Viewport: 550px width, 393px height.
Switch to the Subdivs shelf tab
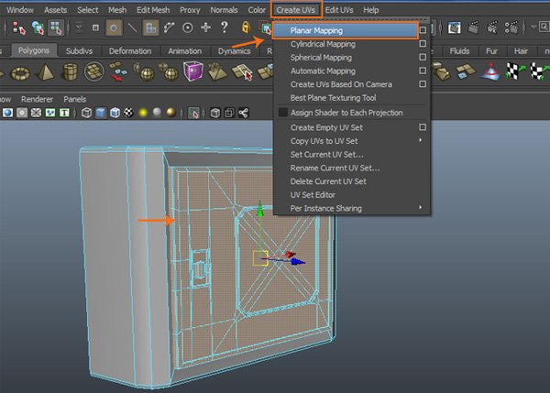79,51
